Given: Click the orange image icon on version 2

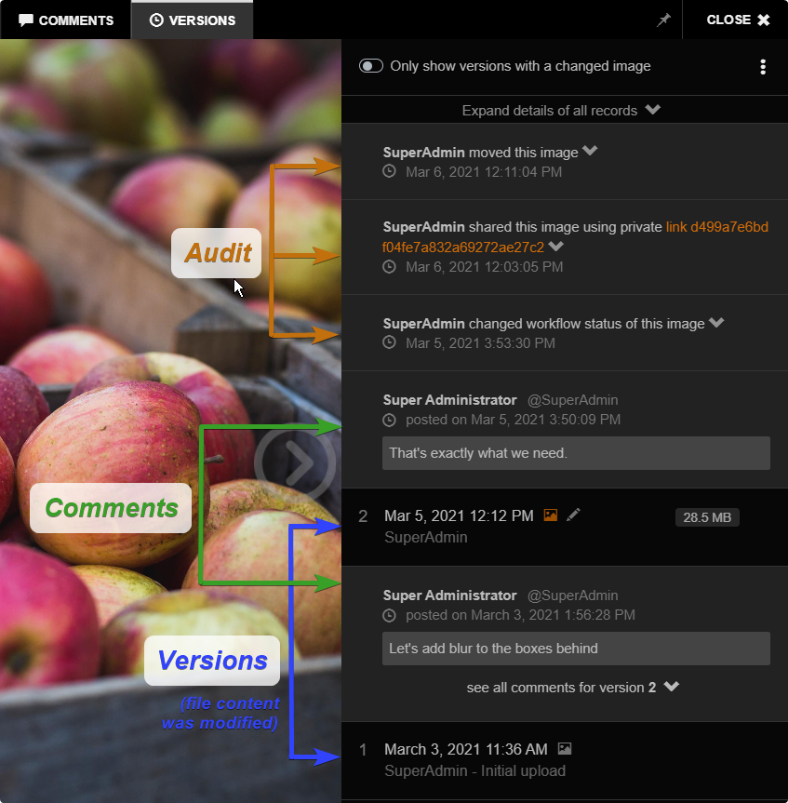Looking at the screenshot, I should [x=551, y=515].
